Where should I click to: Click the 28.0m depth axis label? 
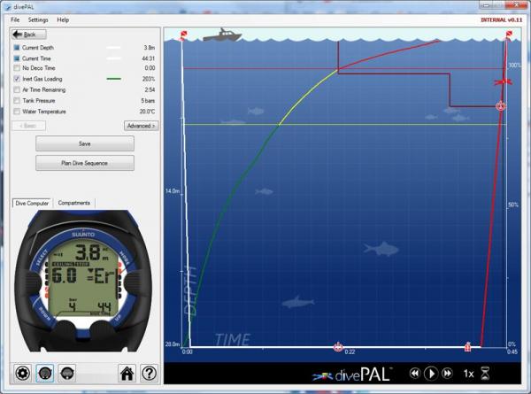pos(173,344)
